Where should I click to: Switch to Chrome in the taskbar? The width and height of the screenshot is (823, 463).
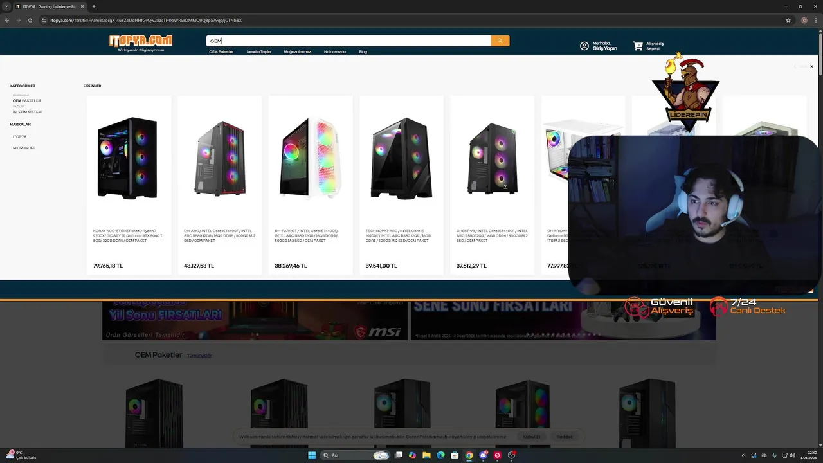[469, 455]
